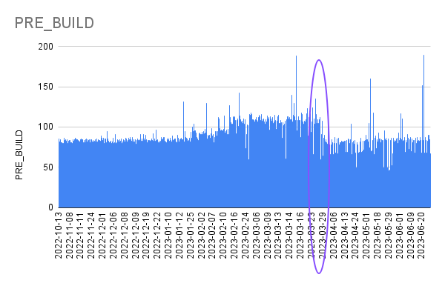Select the 2023-04-13 x-axis date label
The width and height of the screenshot is (445, 283).
[x=345, y=236]
